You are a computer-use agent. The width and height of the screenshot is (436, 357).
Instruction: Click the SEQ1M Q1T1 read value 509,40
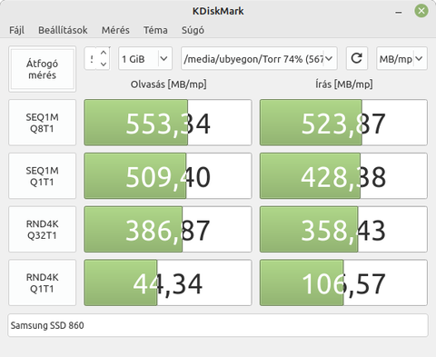(168, 176)
